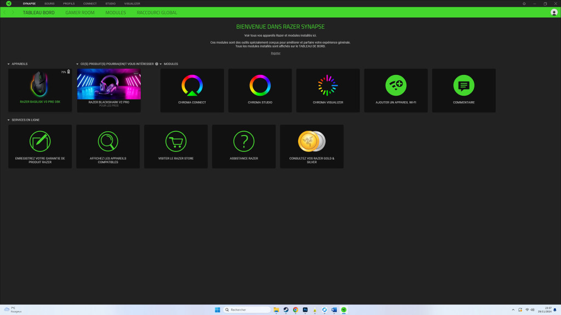
Task: Open the Razer Basilisk V3 Pro 35K device
Action: [x=40, y=90]
